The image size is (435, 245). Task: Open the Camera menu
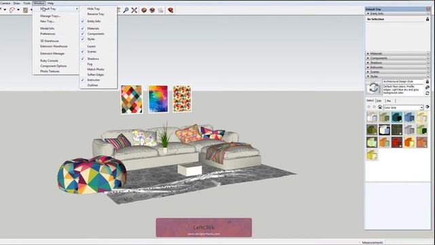pos(5,3)
